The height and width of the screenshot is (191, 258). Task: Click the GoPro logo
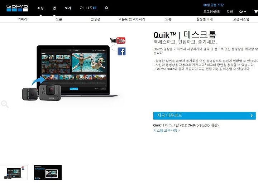point(17,8)
